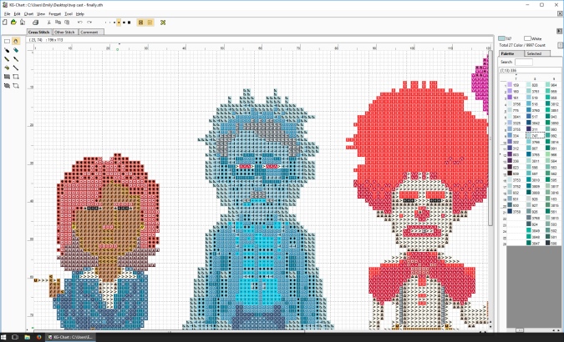Click the Copy icon in toolbar
This screenshot has width=564, height=342.
(58, 23)
